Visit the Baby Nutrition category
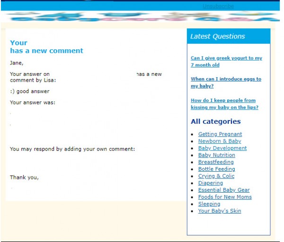The height and width of the screenshot is (242, 284). (216, 155)
